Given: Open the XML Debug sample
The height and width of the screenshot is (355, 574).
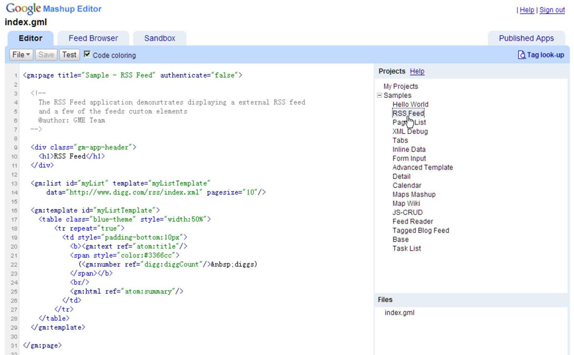Looking at the screenshot, I should coord(410,131).
